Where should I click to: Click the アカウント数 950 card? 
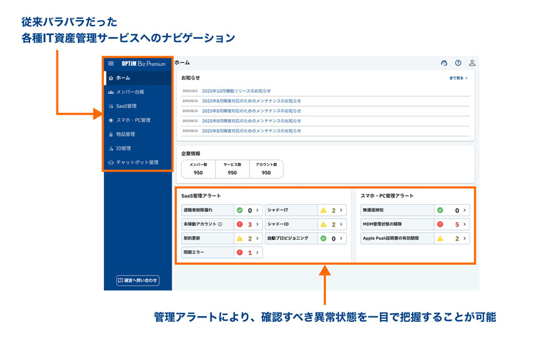pos(266,168)
